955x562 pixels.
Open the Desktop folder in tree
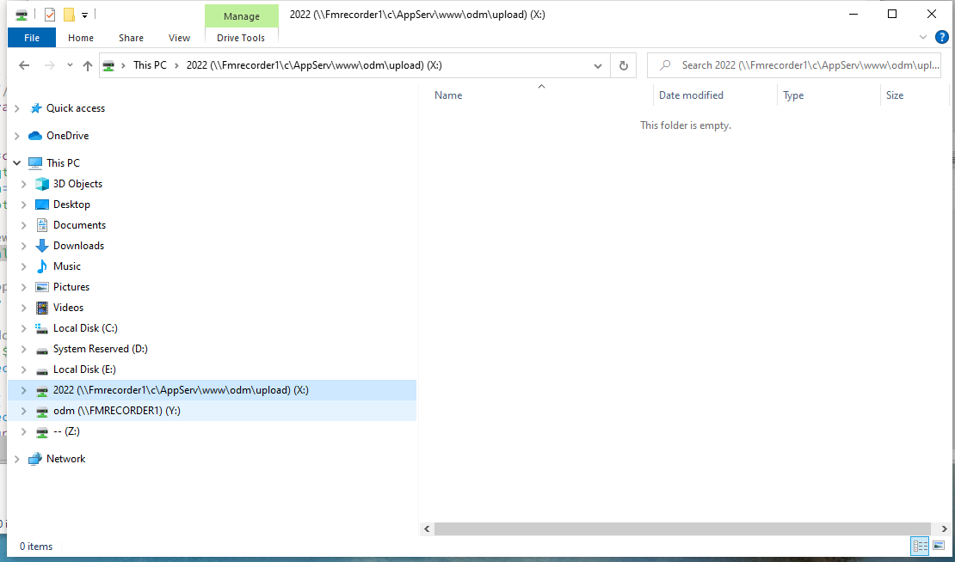71,205
